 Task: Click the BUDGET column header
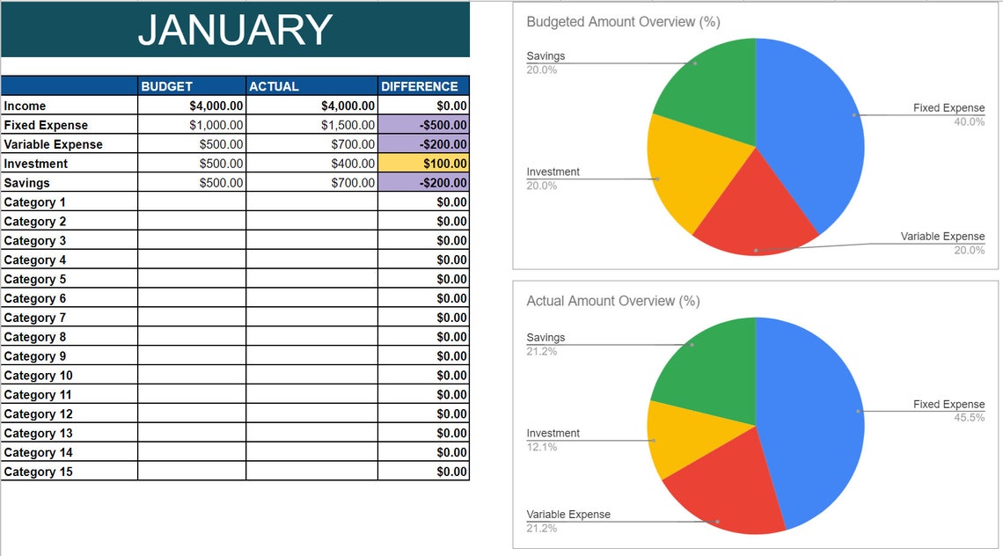point(167,85)
